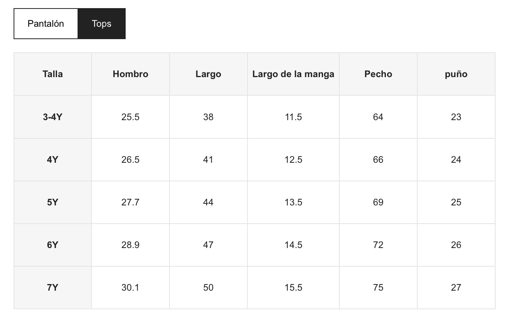Switch to the Pantalón tab
This screenshot has height=317, width=515.
click(46, 24)
